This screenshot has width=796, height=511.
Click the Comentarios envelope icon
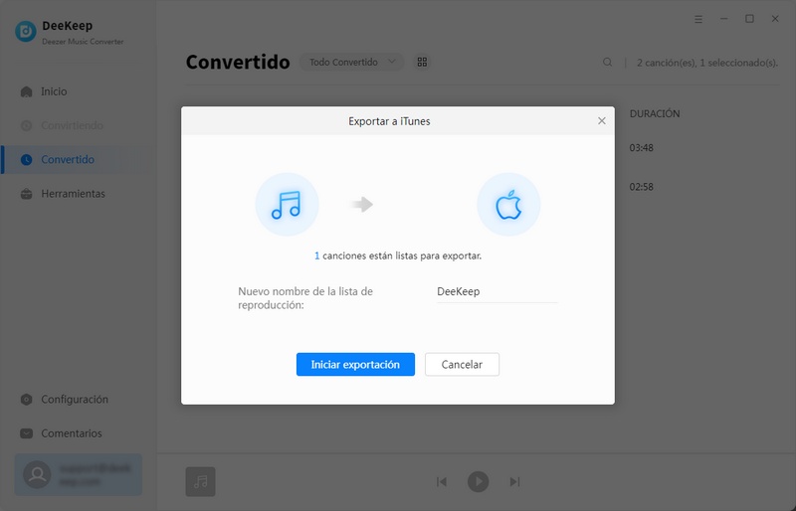coord(27,433)
